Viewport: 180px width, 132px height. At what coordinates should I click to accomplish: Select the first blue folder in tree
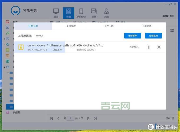point(11,73)
